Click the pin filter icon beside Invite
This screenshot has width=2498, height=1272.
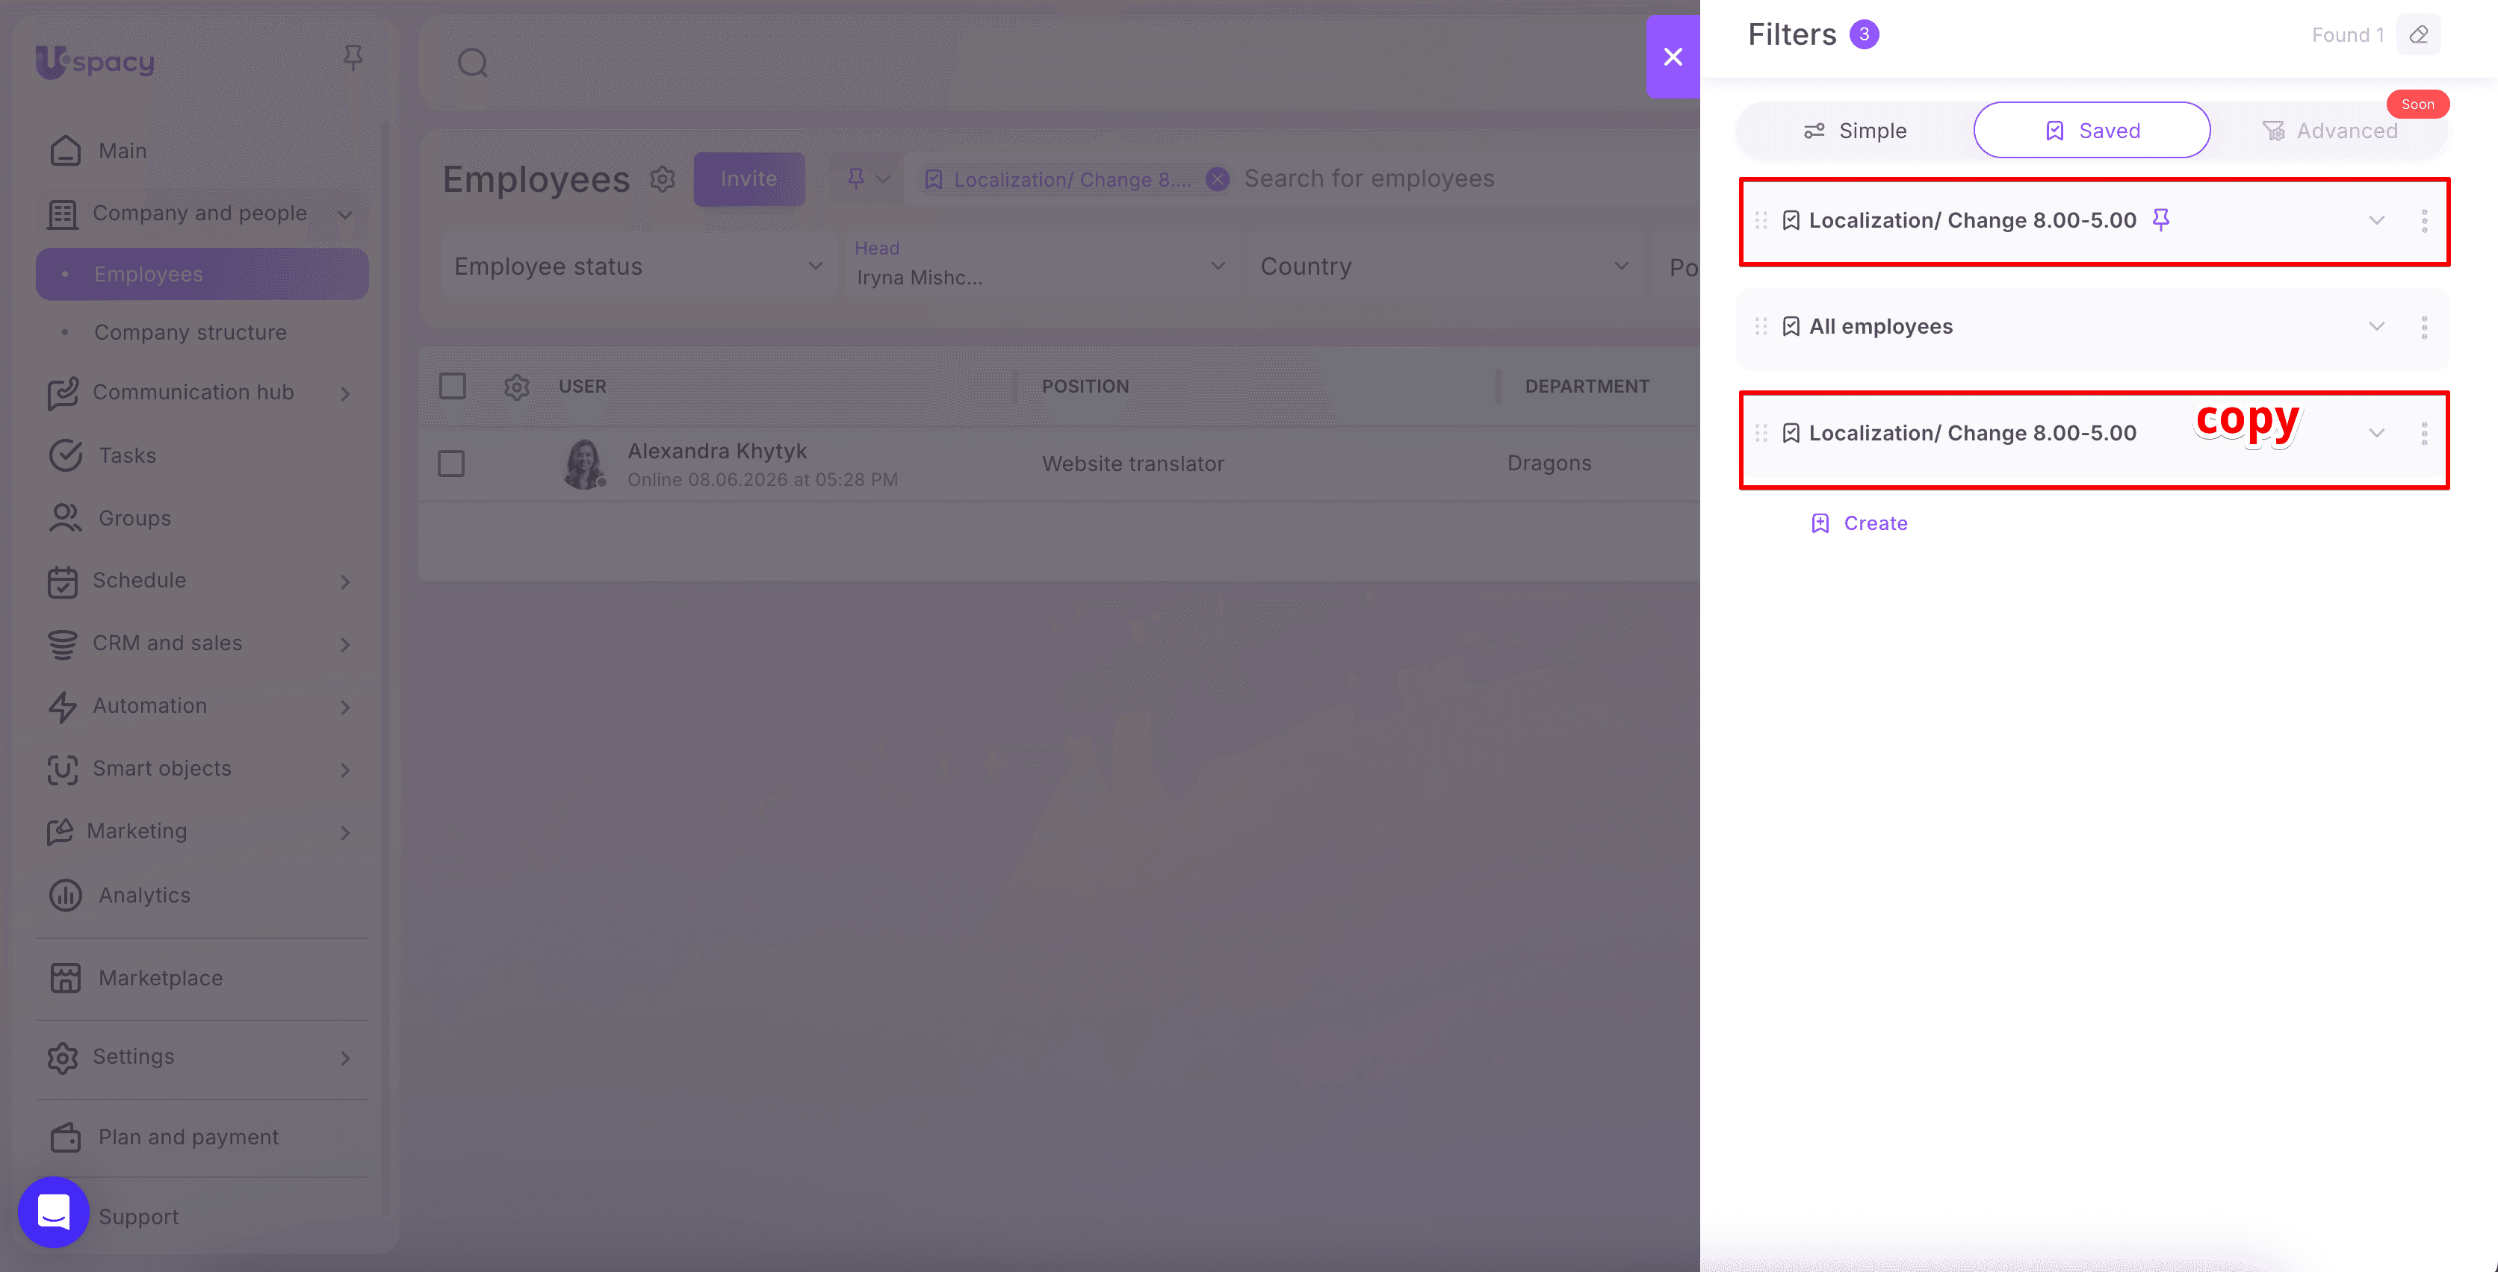(x=856, y=178)
